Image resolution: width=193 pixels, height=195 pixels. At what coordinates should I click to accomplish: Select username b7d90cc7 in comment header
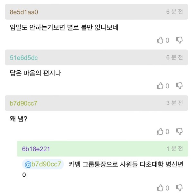pyautogui.click(x=23, y=103)
